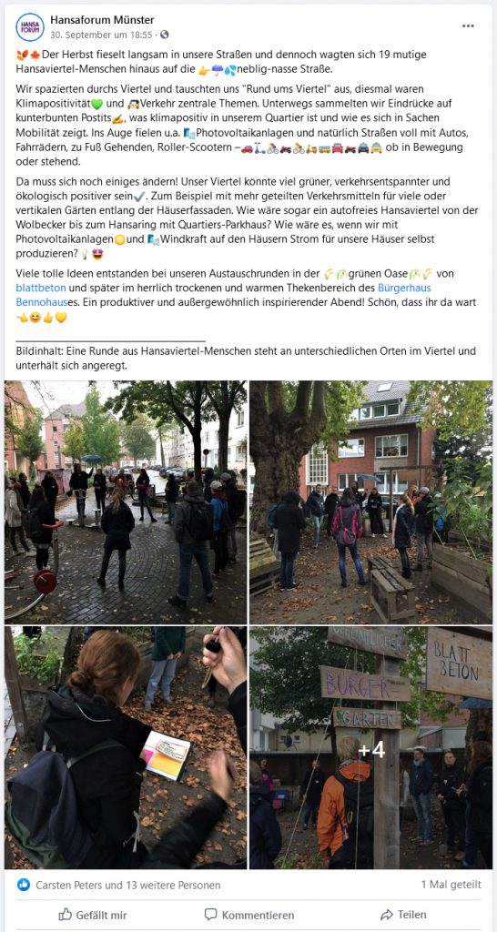This screenshot has height=932, width=497.
Task: Open the three-dot post options menu
Action: tap(469, 26)
